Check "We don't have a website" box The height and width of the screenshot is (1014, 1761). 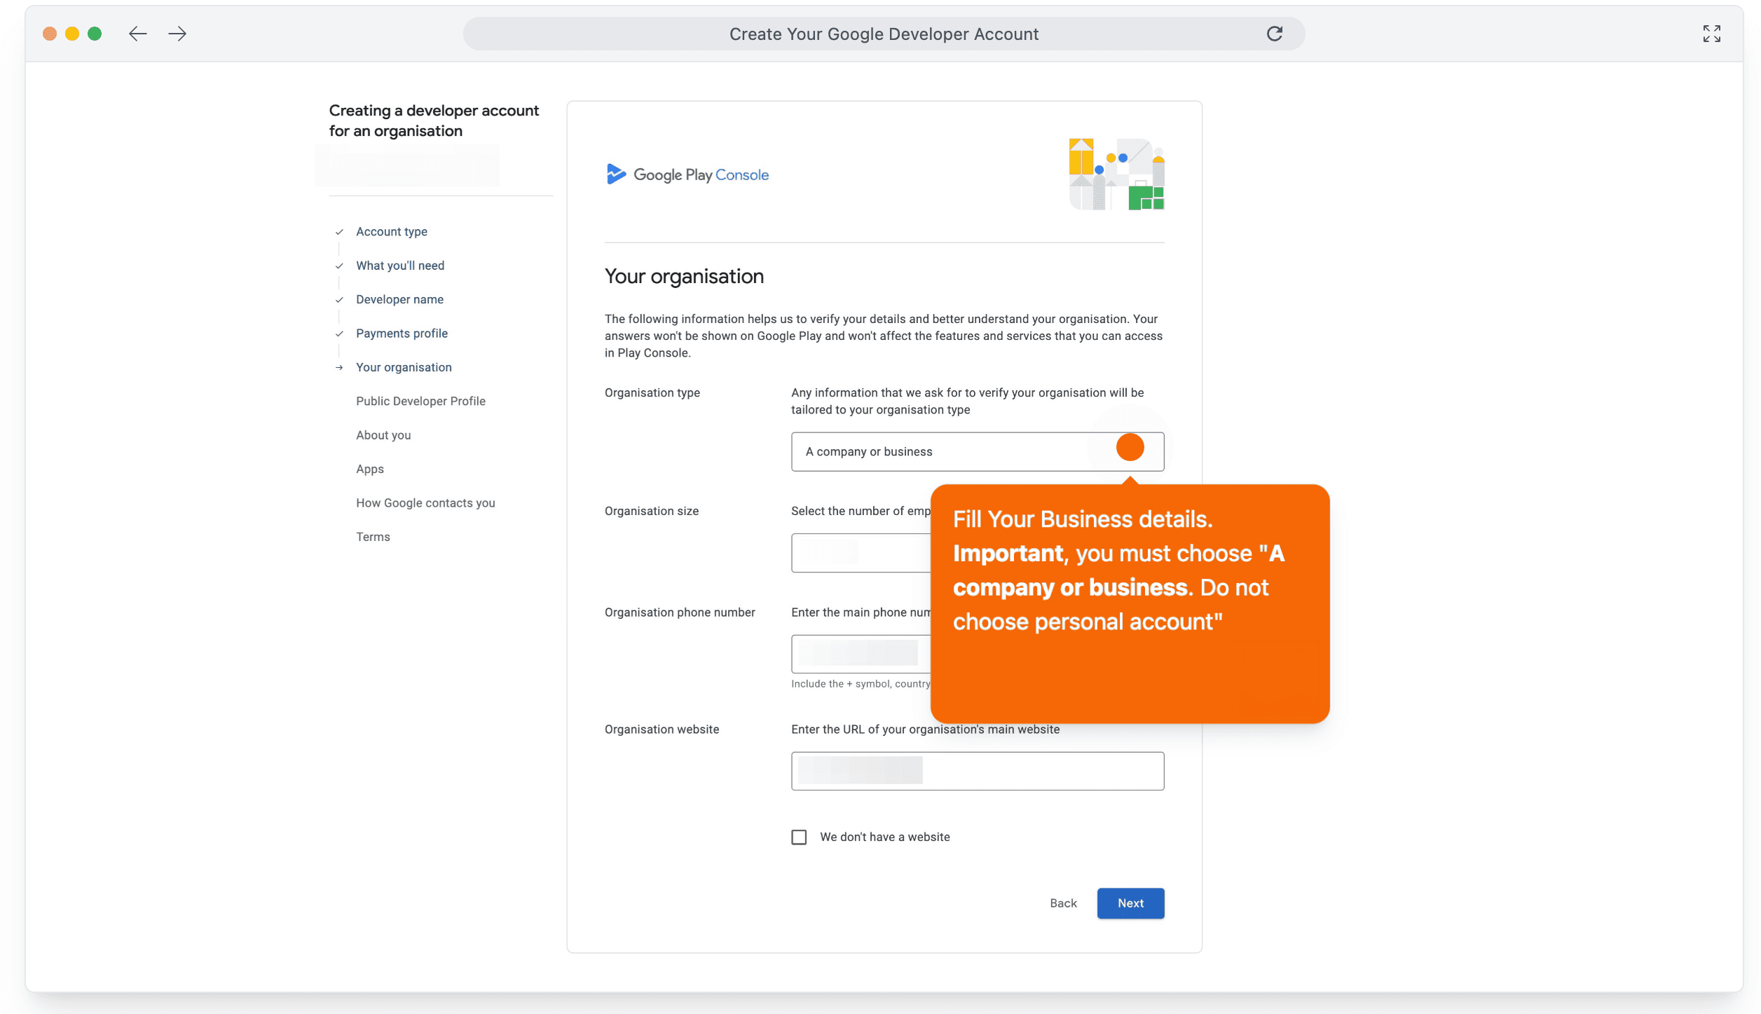[x=799, y=837]
